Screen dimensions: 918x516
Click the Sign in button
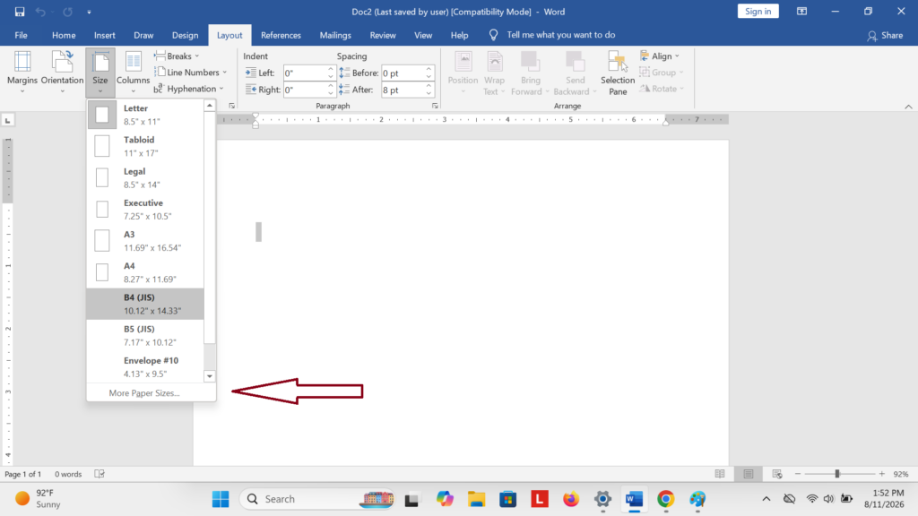pos(758,12)
